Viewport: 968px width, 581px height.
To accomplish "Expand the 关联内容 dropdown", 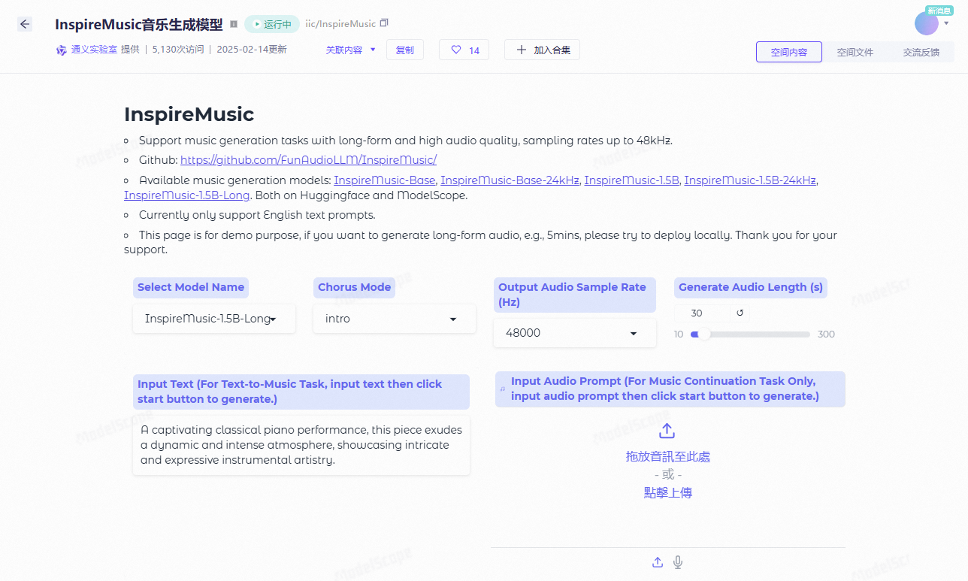I will [350, 50].
